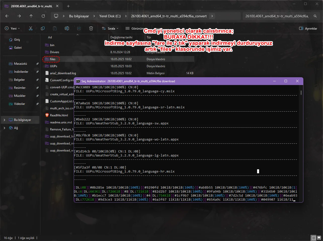Sort by the Ad column header
This screenshot has width=323, height=241.
50,37
